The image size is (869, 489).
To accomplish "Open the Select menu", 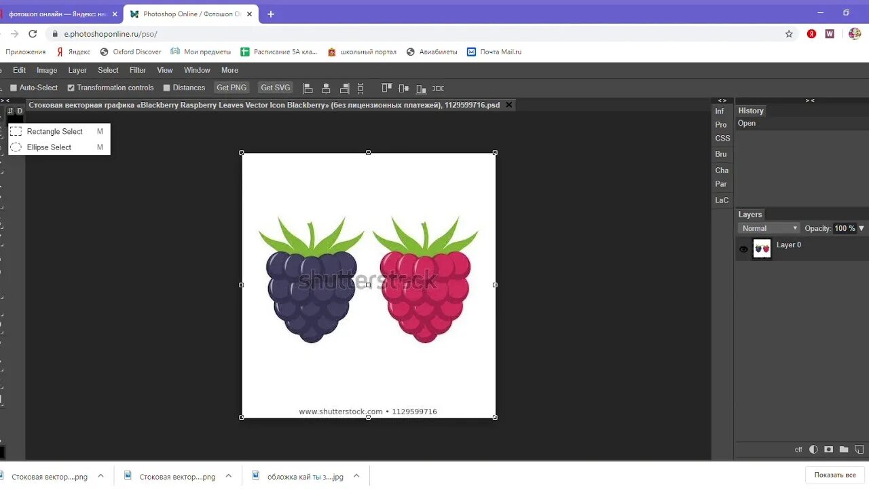I will (108, 70).
